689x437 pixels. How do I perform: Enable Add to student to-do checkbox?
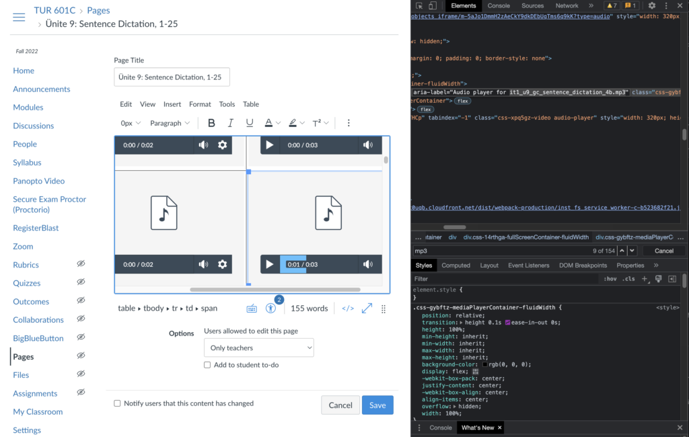click(207, 365)
